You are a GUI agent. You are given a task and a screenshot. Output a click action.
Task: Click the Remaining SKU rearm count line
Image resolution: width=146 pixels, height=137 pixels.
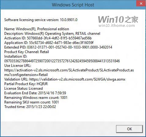(x=31, y=102)
